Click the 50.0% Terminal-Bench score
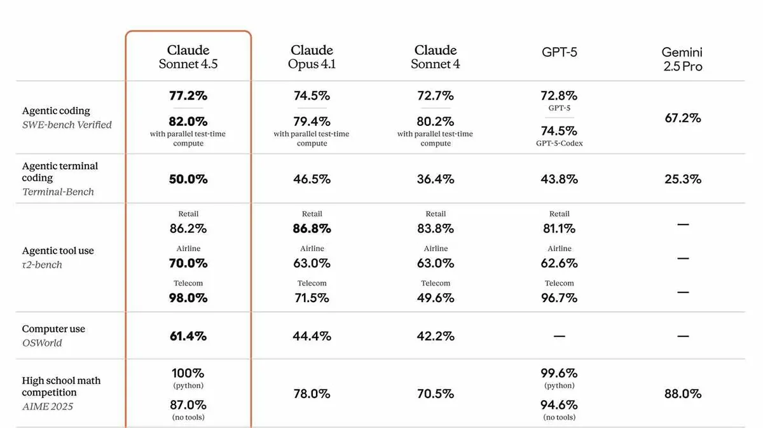Viewport: 763px width, 428px height. pyautogui.click(x=188, y=179)
